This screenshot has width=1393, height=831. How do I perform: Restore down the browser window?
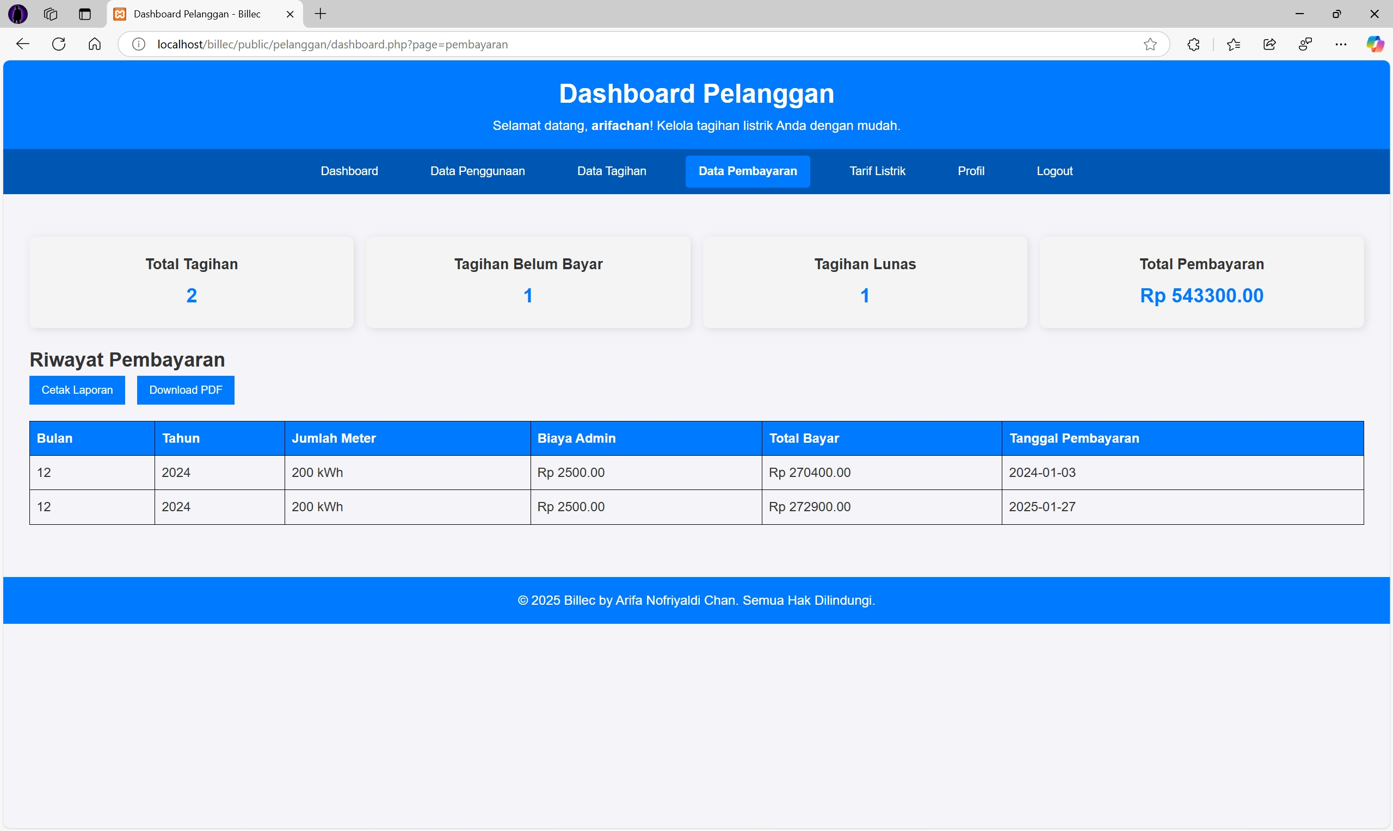[1337, 14]
